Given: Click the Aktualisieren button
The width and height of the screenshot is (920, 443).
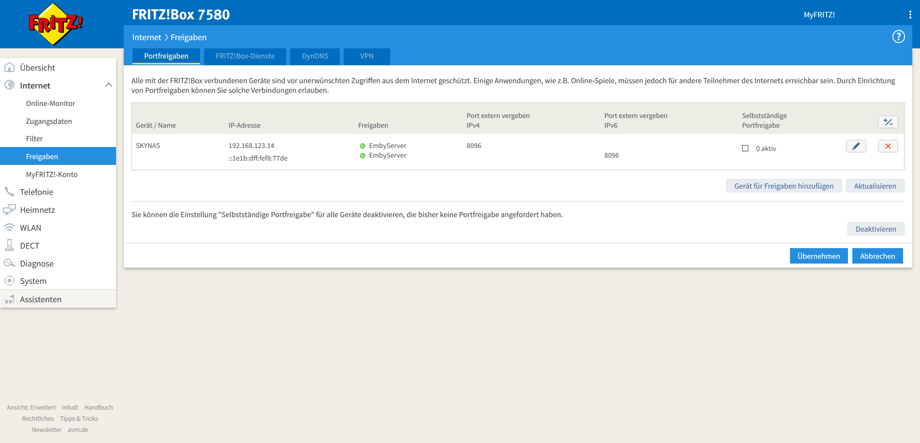Looking at the screenshot, I should pyautogui.click(x=875, y=186).
